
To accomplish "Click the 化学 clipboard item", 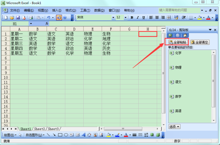I will (x=190, y=53).
